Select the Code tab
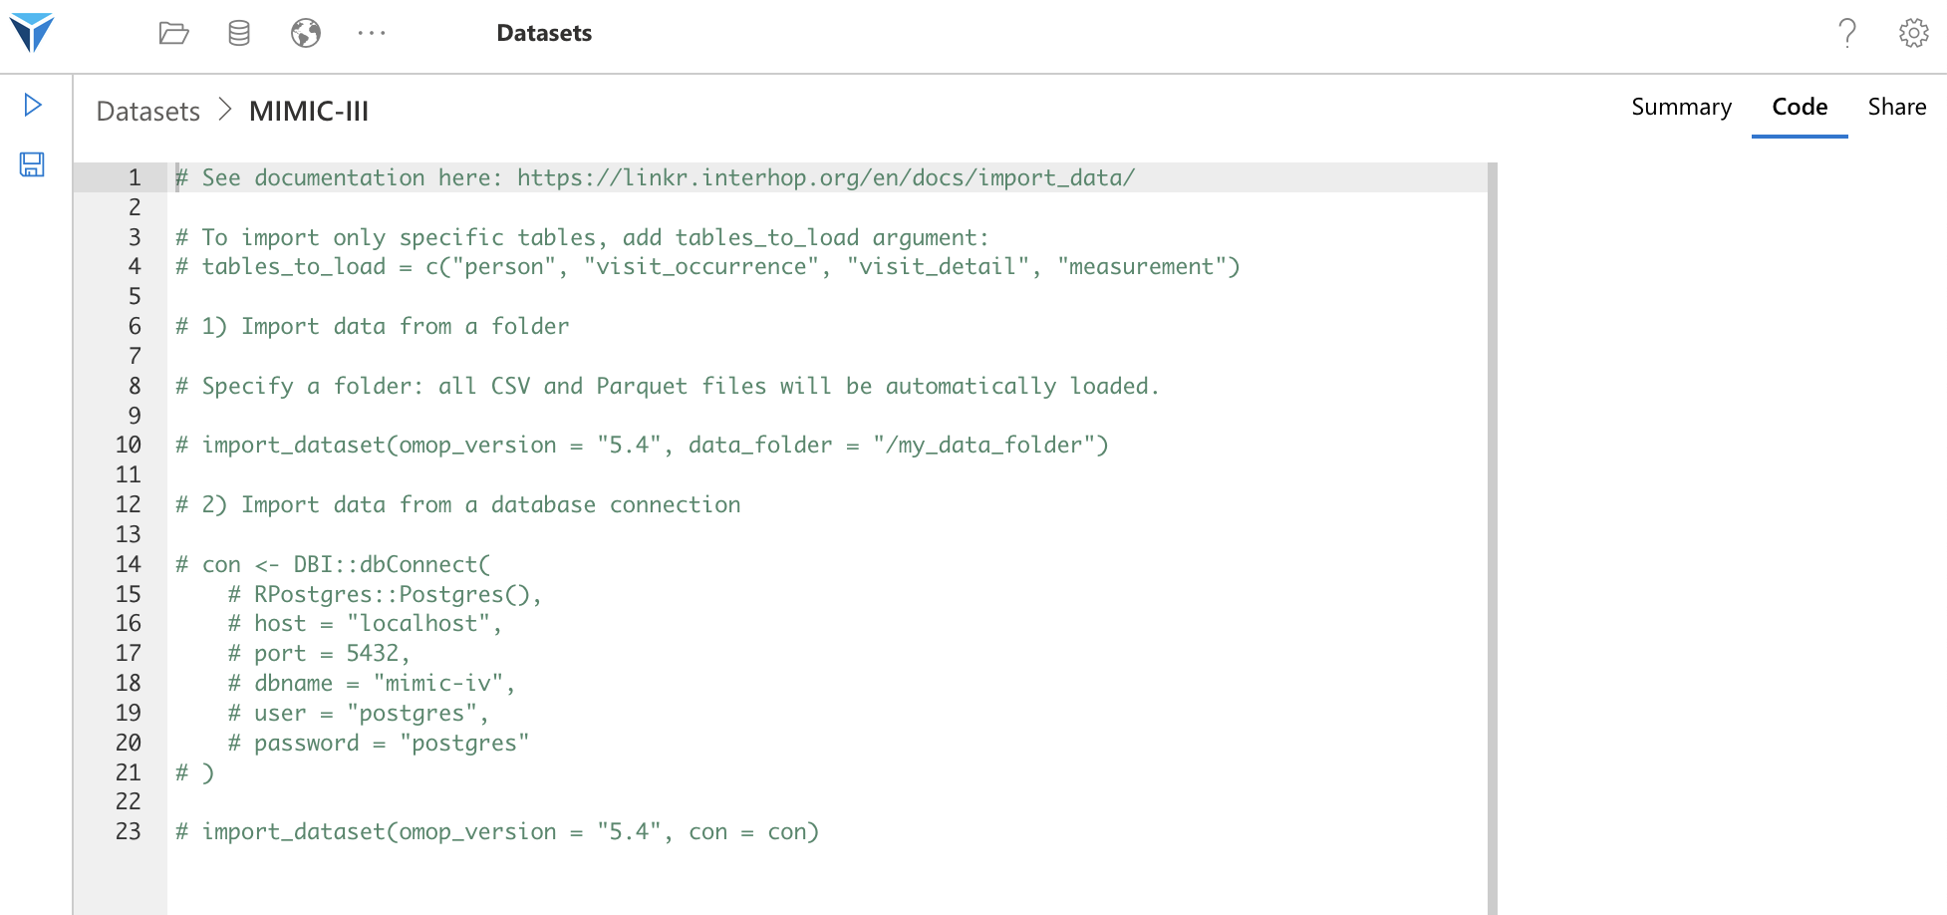The width and height of the screenshot is (1947, 915). pos(1800,107)
